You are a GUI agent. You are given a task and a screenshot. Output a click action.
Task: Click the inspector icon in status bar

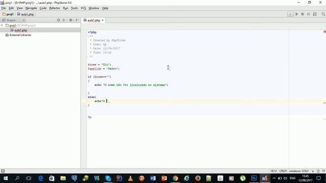click(318, 171)
